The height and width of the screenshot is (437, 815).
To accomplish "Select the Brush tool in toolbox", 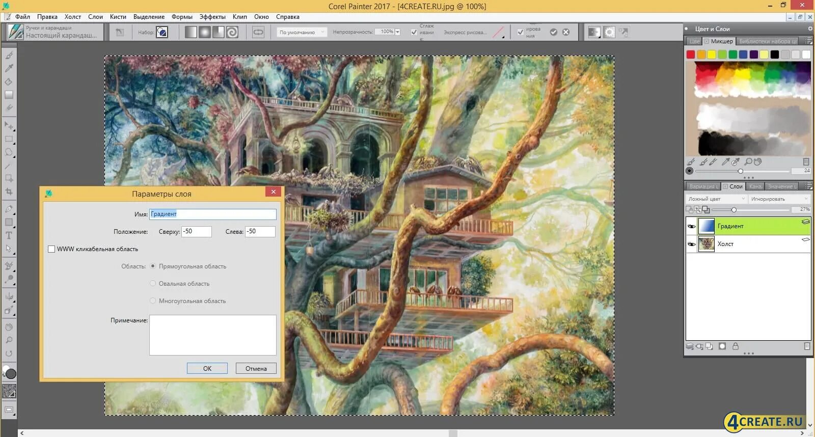I will pyautogui.click(x=9, y=55).
